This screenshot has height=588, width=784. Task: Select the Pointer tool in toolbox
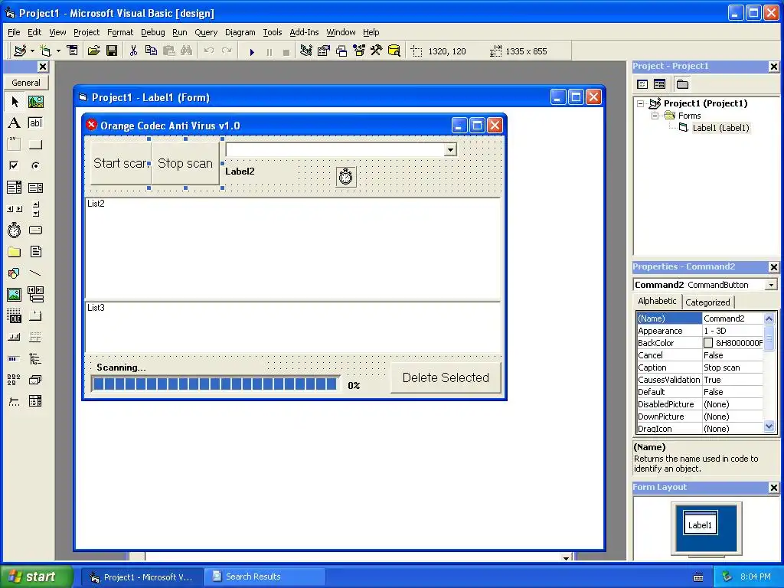(x=15, y=102)
